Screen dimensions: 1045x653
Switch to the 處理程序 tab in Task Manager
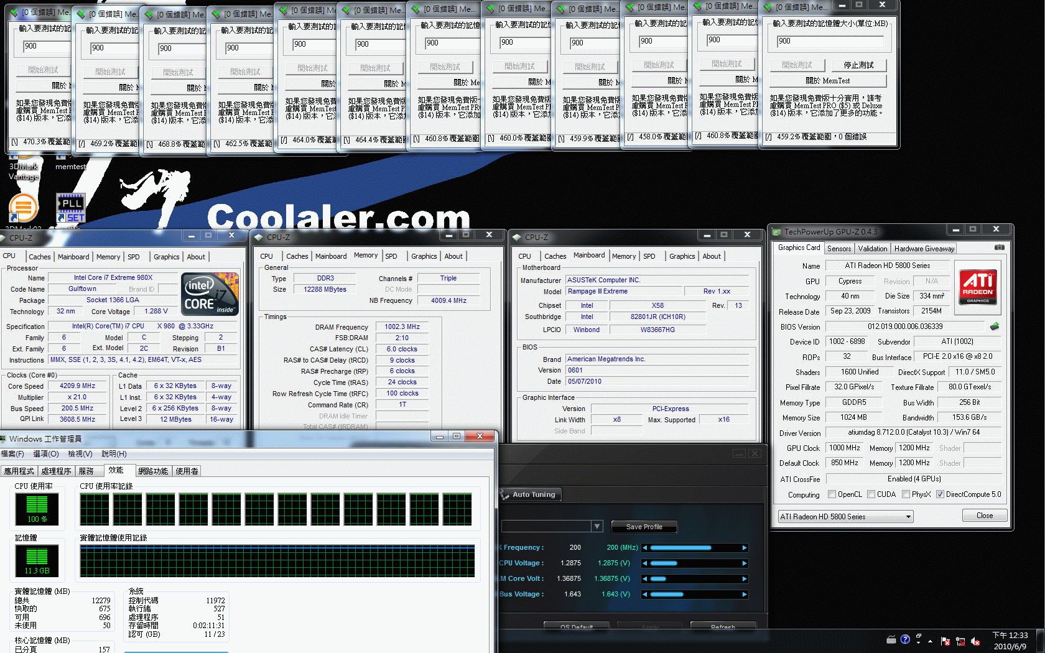[57, 471]
